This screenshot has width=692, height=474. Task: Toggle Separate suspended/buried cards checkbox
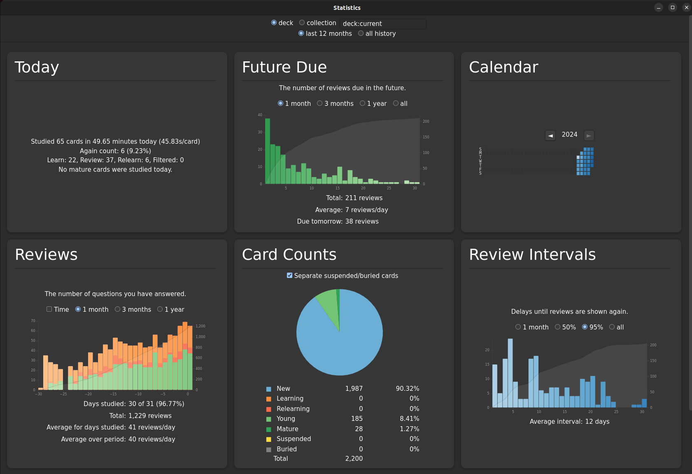point(289,276)
